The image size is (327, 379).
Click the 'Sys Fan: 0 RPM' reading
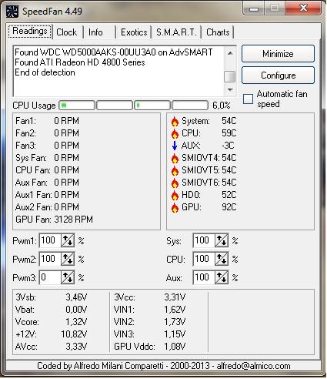[47, 158]
